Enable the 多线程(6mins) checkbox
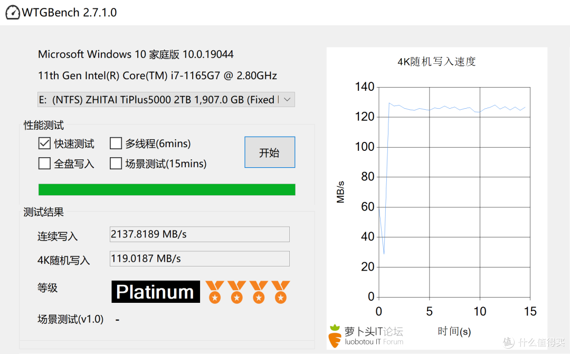The width and height of the screenshot is (570, 354). tap(116, 143)
